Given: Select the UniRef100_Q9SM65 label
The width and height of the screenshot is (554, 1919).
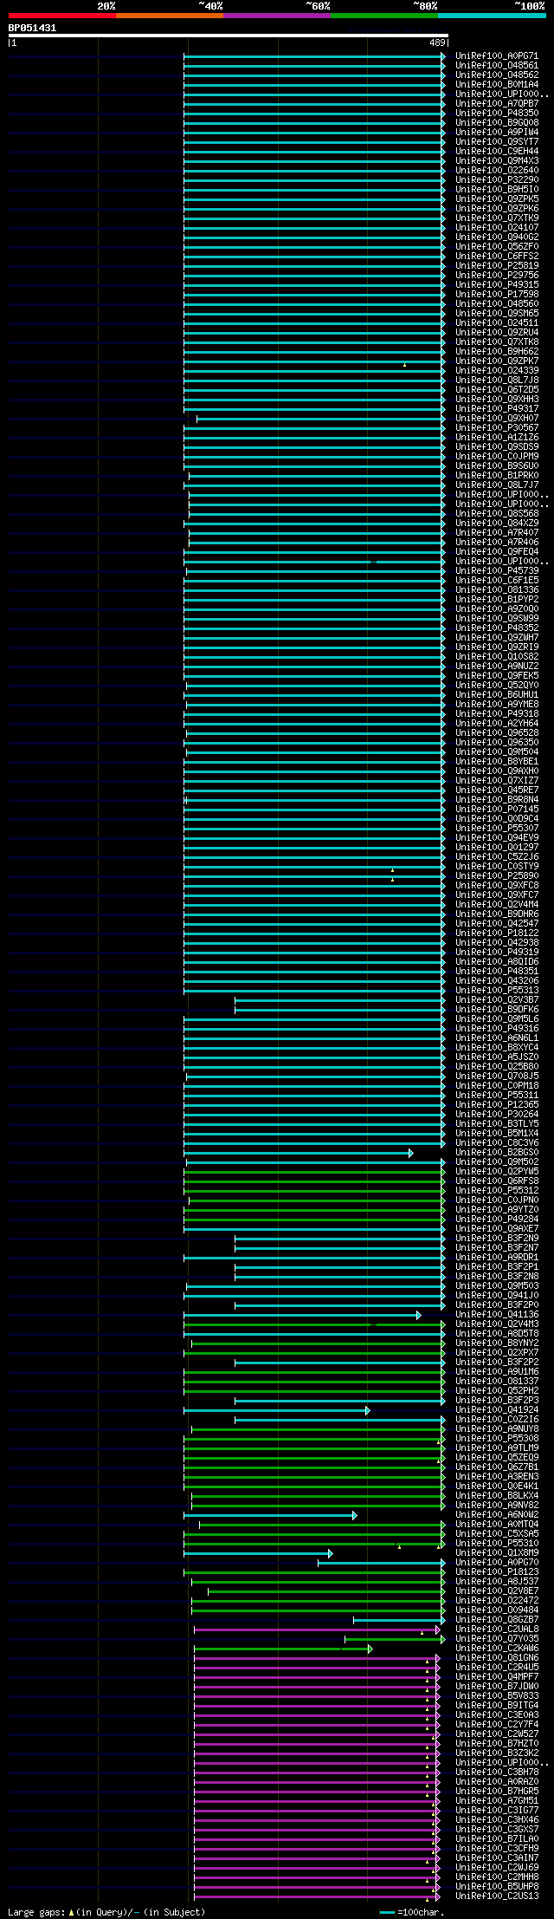Looking at the screenshot, I should point(497,314).
